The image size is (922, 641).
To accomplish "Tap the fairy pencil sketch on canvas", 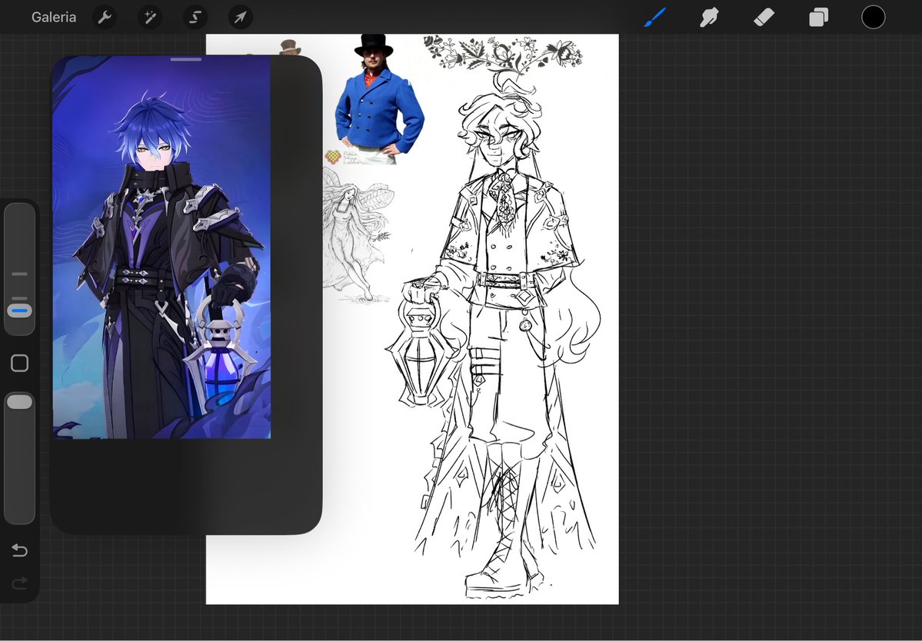I will tap(356, 235).
